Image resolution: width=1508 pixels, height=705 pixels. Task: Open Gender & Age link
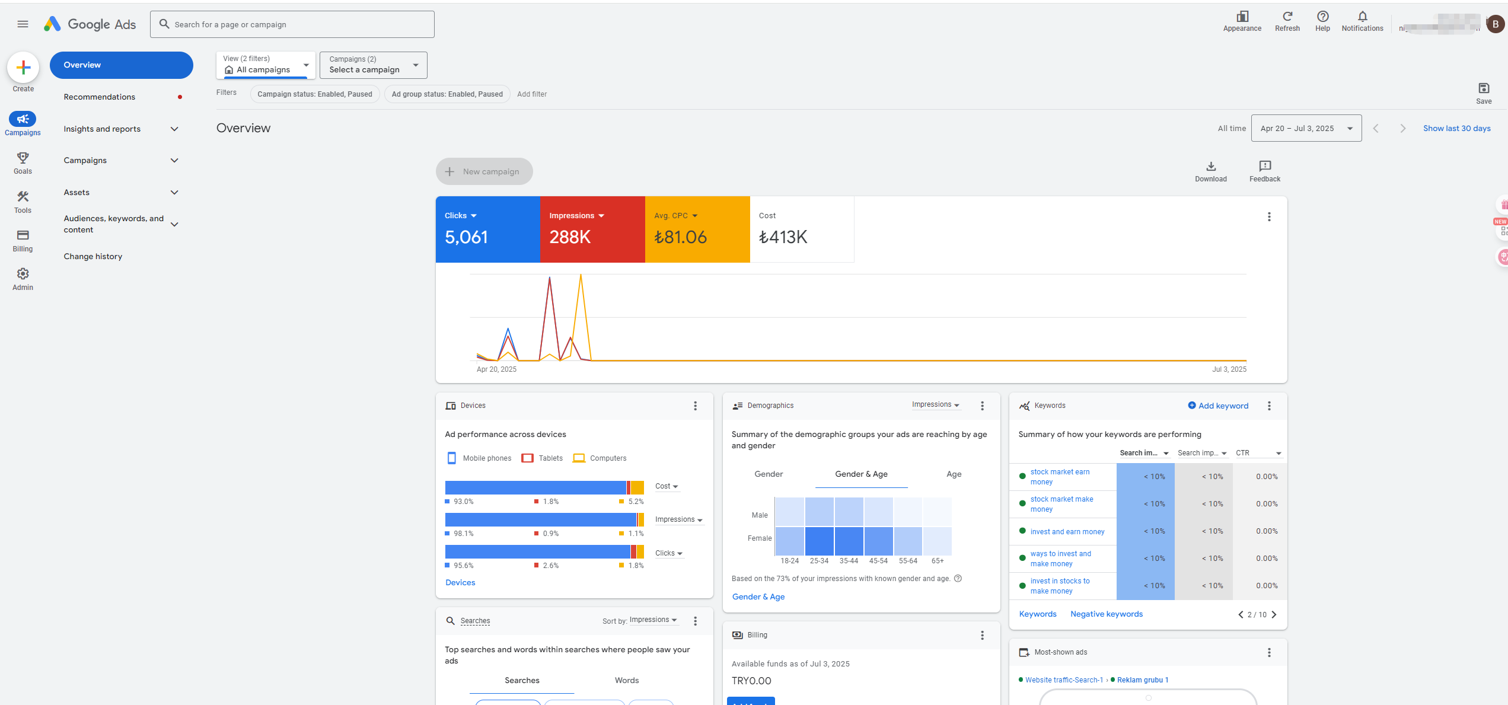(758, 597)
